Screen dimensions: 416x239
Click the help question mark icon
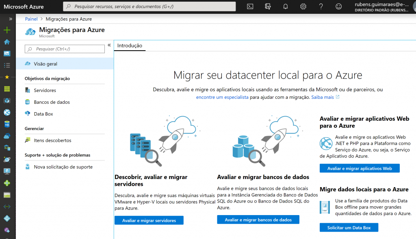tap(321, 6)
